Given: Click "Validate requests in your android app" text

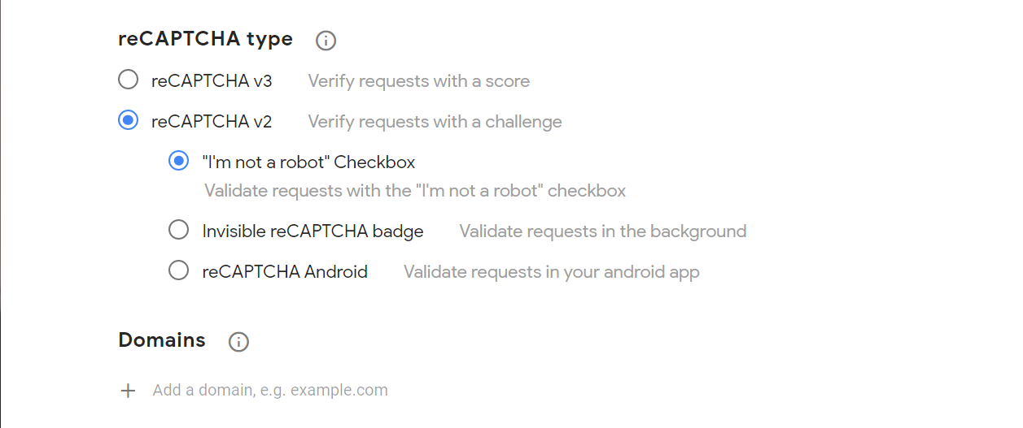Looking at the screenshot, I should (x=551, y=272).
